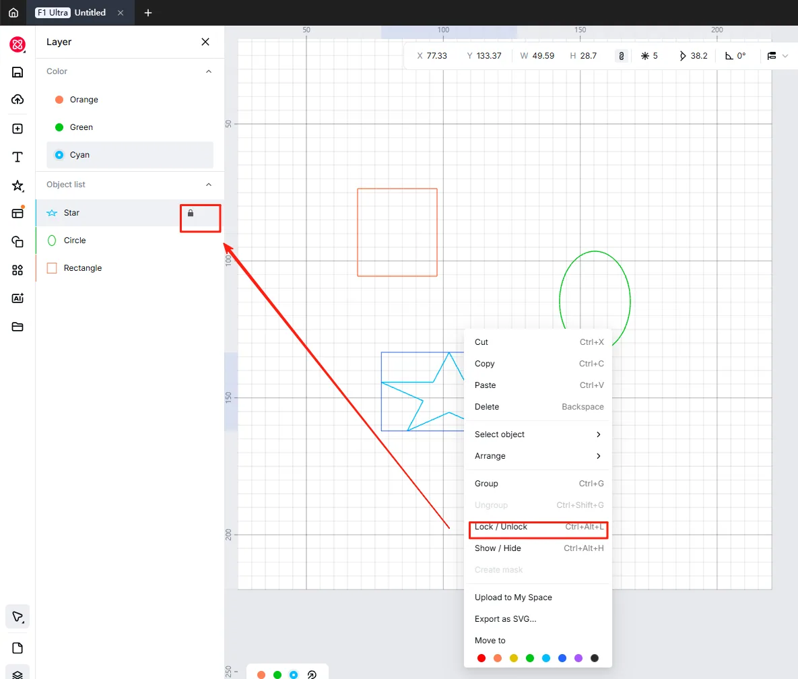The height and width of the screenshot is (679, 798).
Task: Open the star shapes tool
Action: 18,185
